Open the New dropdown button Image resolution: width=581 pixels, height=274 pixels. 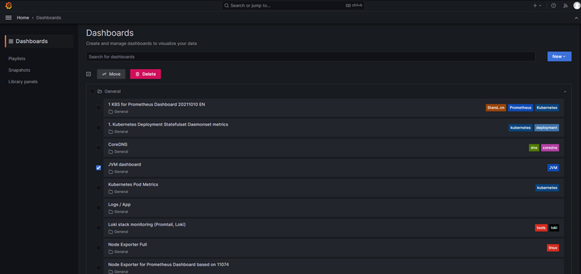pos(559,57)
